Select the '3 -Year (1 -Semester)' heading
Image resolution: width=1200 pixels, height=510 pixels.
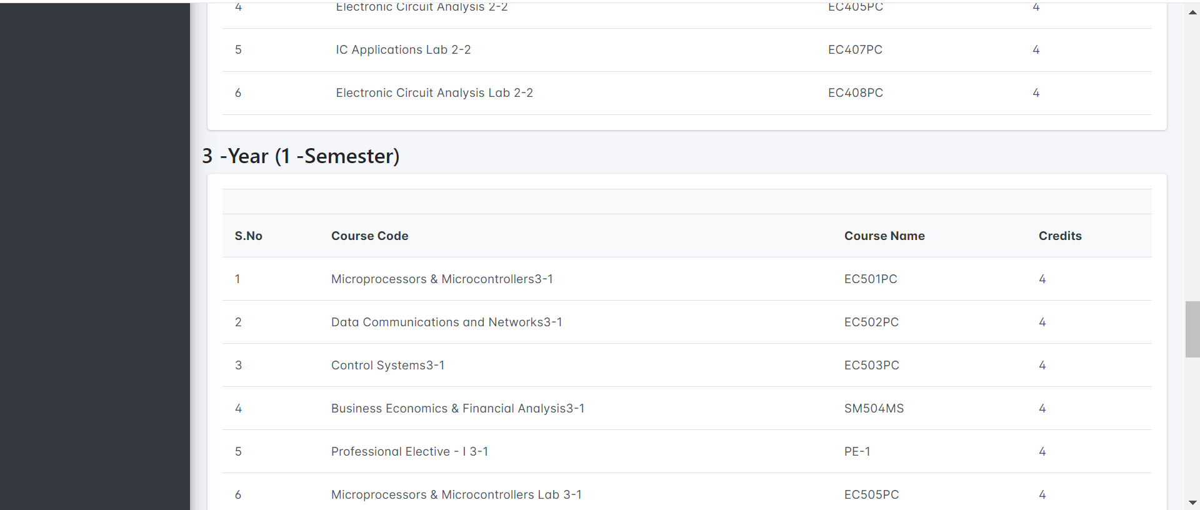coord(301,156)
